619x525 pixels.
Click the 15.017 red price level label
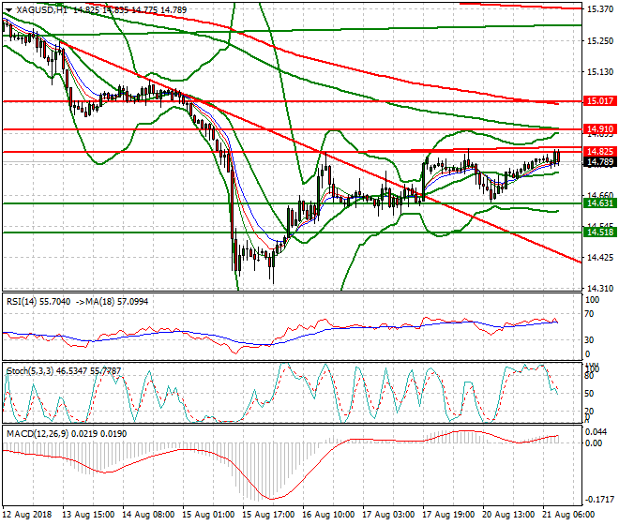pos(600,101)
